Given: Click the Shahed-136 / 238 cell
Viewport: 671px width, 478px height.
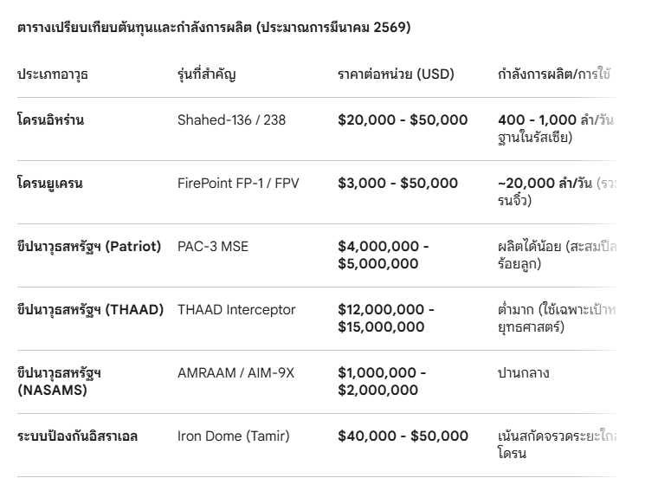Looking at the screenshot, I should pos(231,120).
